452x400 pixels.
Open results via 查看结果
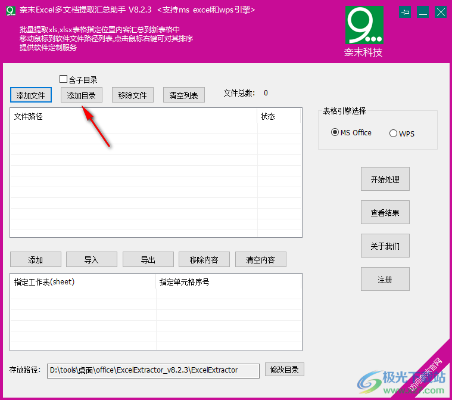pyautogui.click(x=385, y=212)
